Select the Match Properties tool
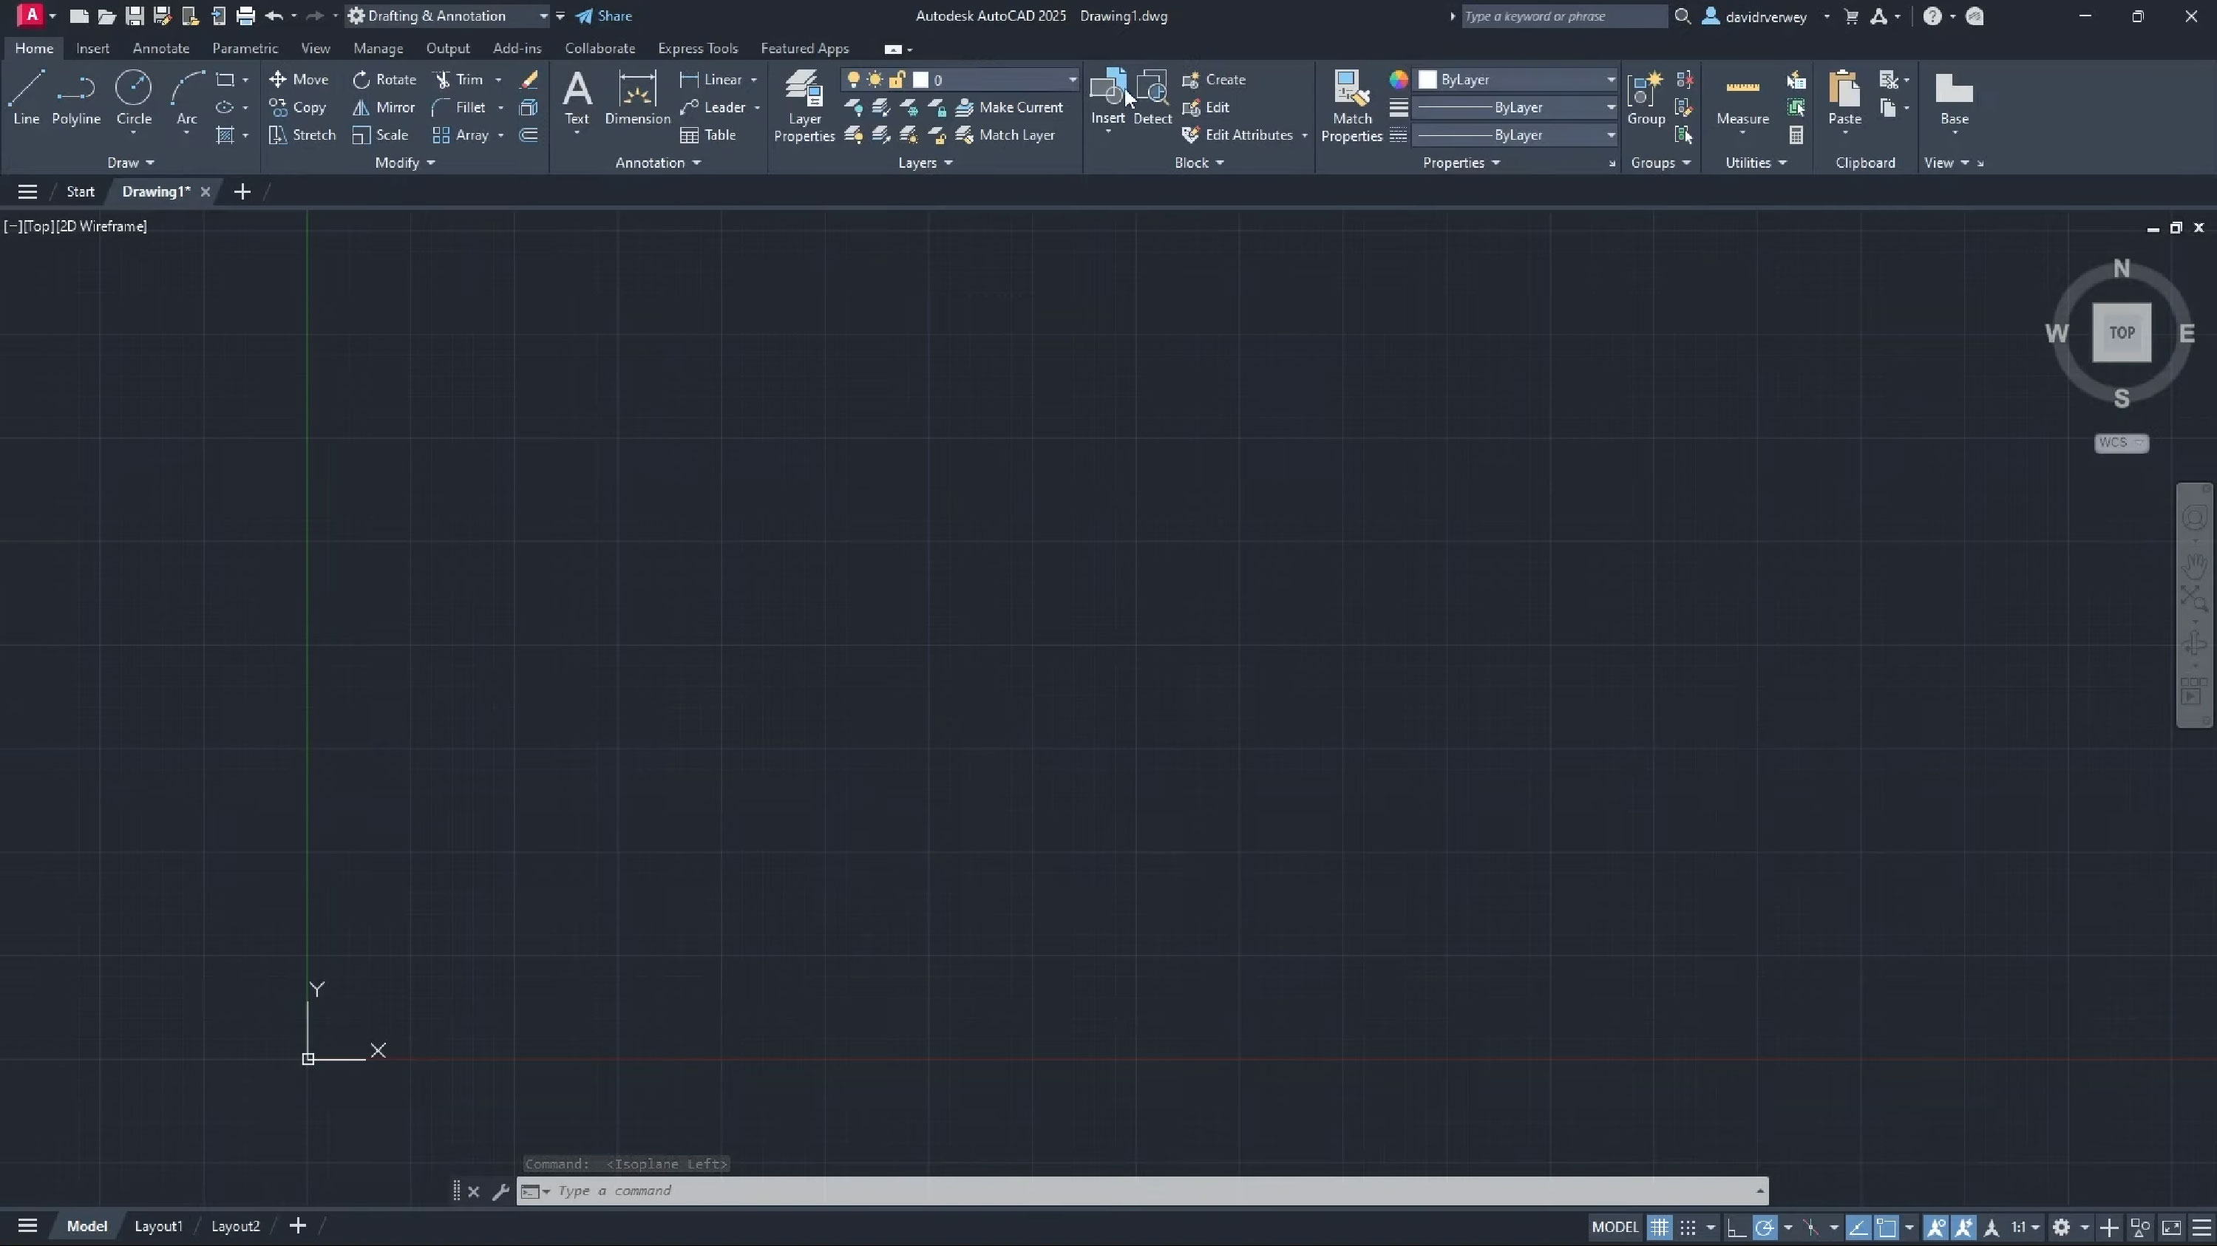 point(1351,103)
